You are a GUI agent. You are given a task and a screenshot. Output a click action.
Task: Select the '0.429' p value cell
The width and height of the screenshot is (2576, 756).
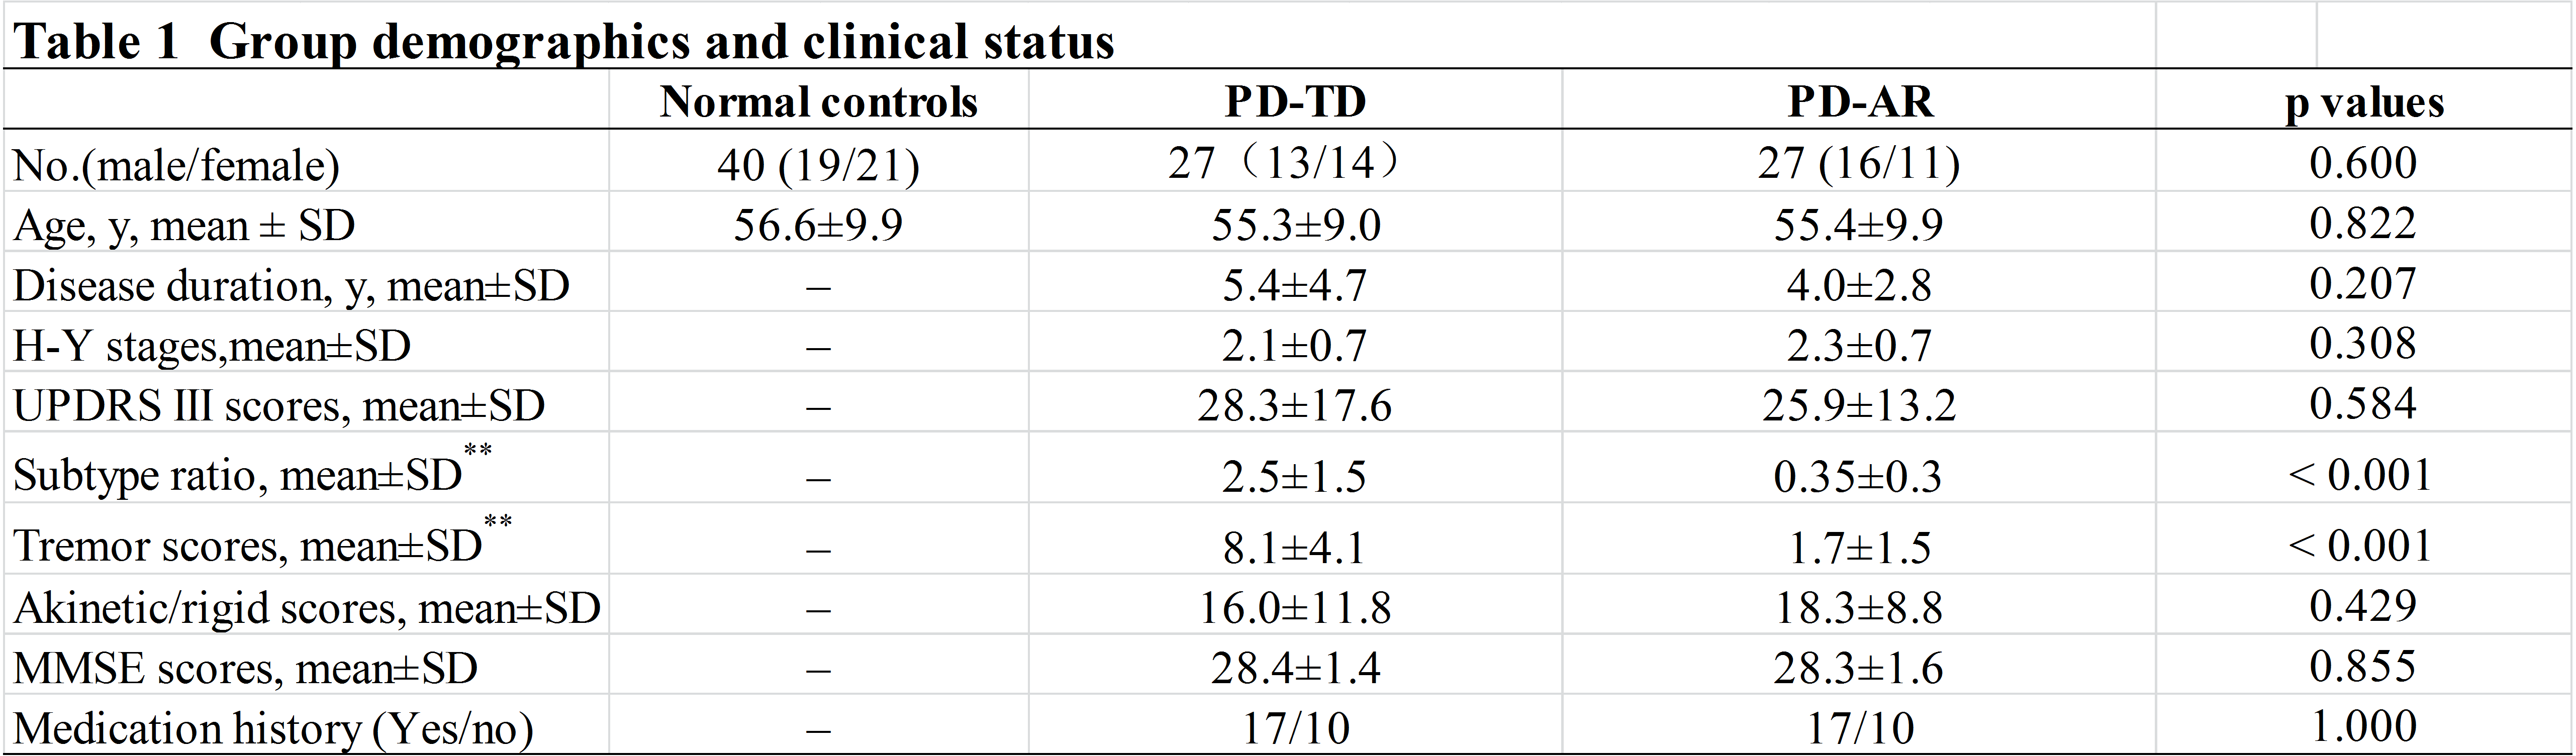point(2362,606)
